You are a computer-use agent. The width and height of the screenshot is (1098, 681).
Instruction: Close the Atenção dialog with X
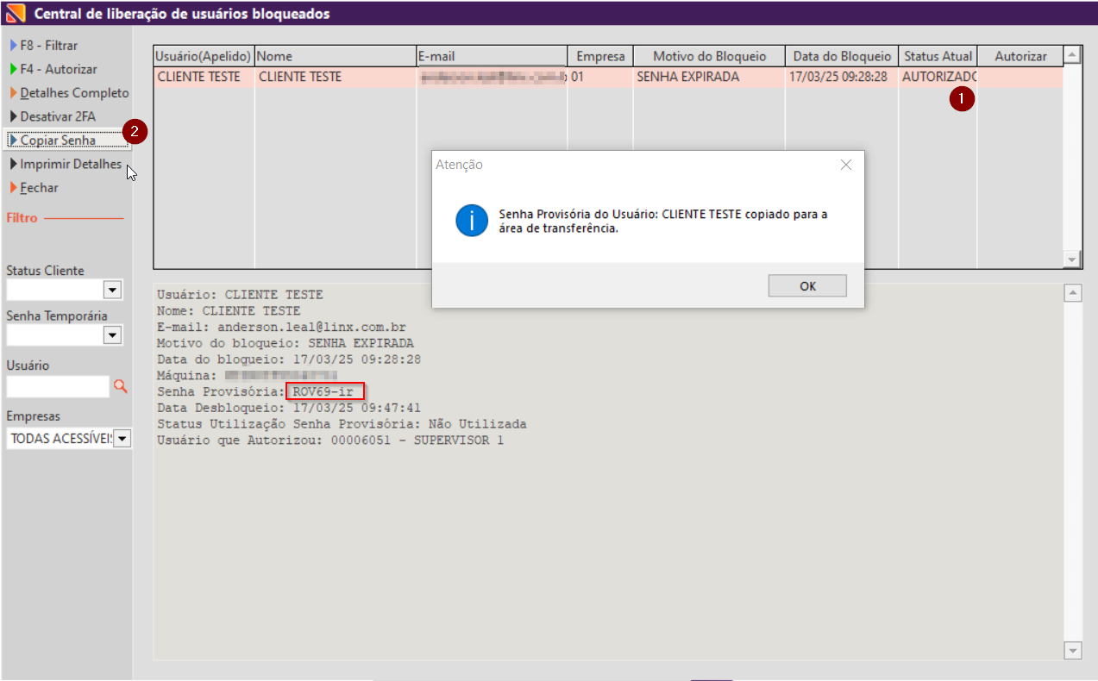pyautogui.click(x=845, y=165)
